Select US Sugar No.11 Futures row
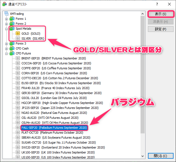 pos(59,142)
